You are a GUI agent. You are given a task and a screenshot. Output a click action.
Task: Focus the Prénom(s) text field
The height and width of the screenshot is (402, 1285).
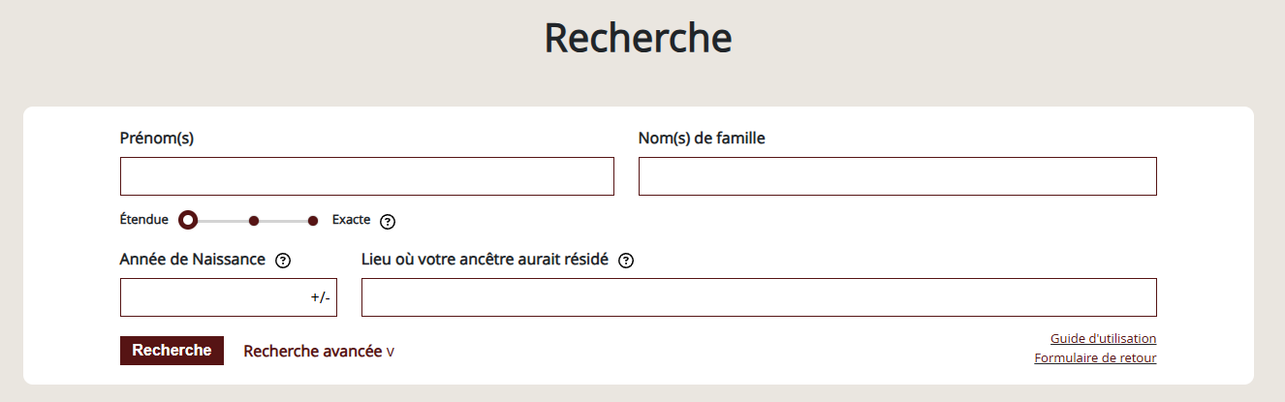point(367,176)
